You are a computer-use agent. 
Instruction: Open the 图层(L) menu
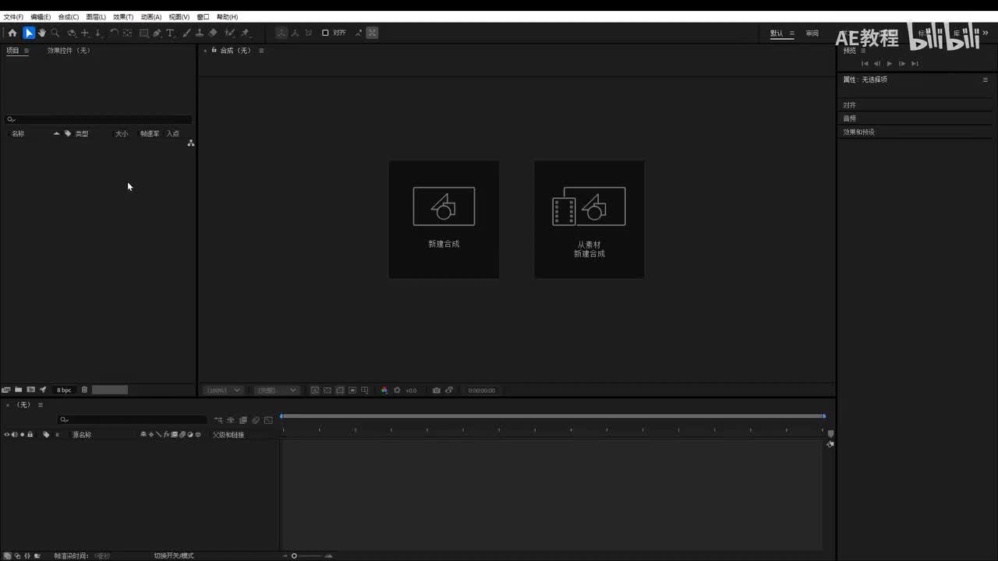(96, 16)
